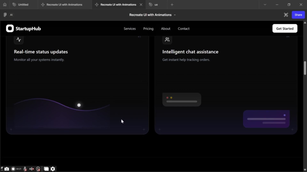Open the Pricing nav link
This screenshot has height=172, width=307.
[x=148, y=29]
